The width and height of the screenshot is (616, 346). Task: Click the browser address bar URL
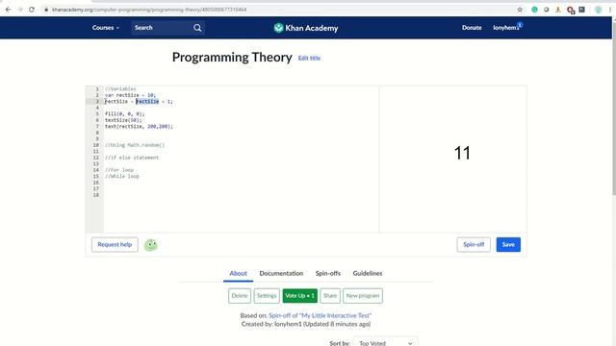click(x=149, y=10)
